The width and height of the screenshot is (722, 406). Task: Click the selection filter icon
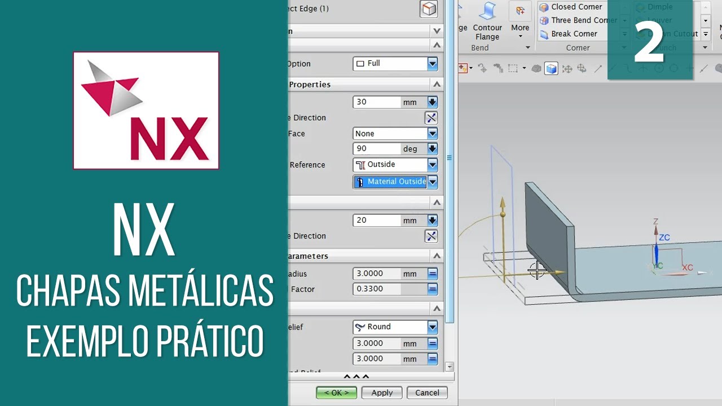coord(464,68)
